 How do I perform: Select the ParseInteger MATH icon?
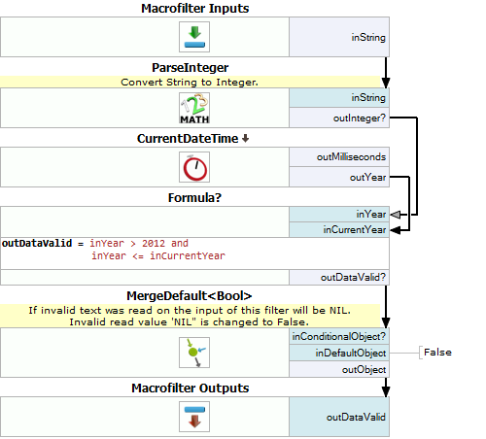pyautogui.click(x=194, y=108)
